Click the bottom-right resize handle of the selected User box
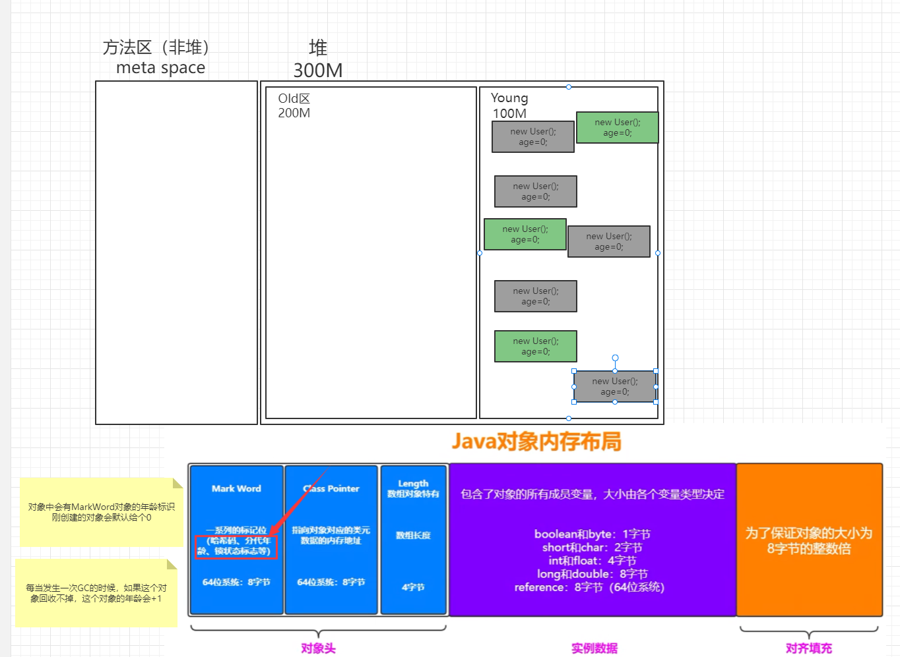Screen dimensions: 900x657 click(655, 402)
